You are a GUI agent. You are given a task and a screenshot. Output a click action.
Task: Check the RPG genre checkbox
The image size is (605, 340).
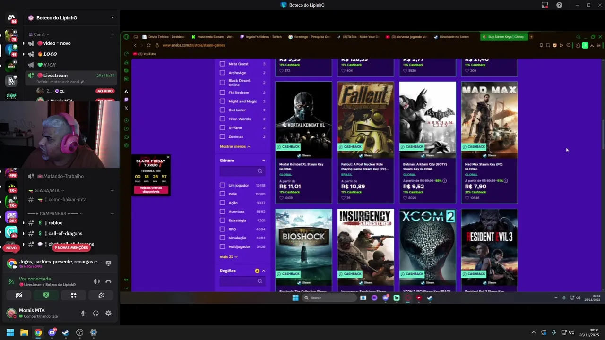(222, 229)
